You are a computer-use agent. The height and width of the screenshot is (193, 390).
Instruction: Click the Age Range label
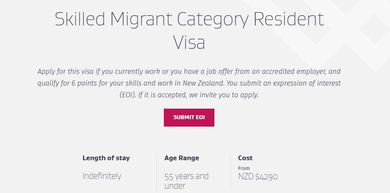click(181, 158)
